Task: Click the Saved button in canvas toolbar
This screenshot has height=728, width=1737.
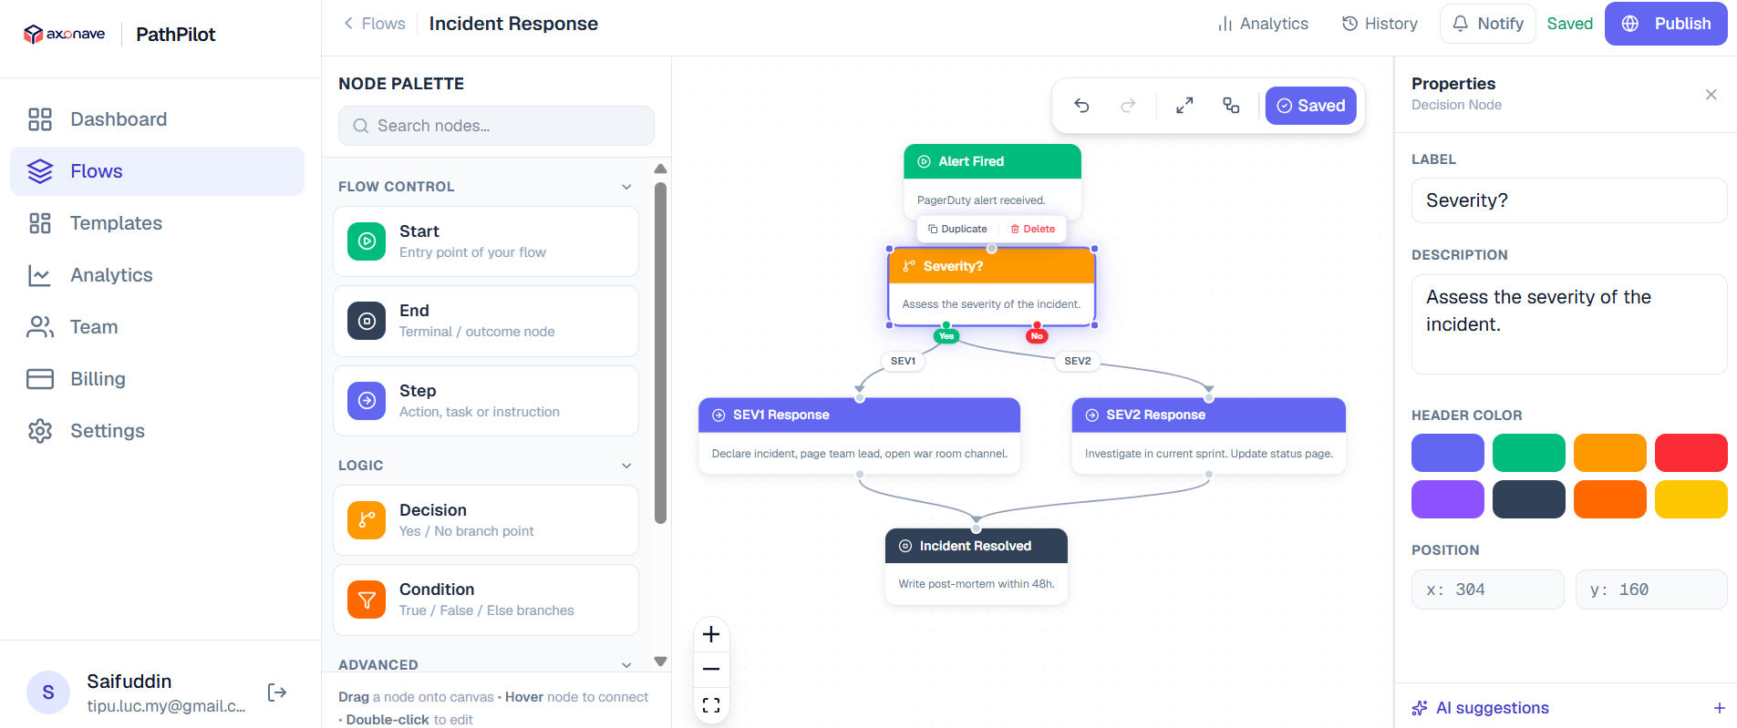Action: tap(1311, 106)
